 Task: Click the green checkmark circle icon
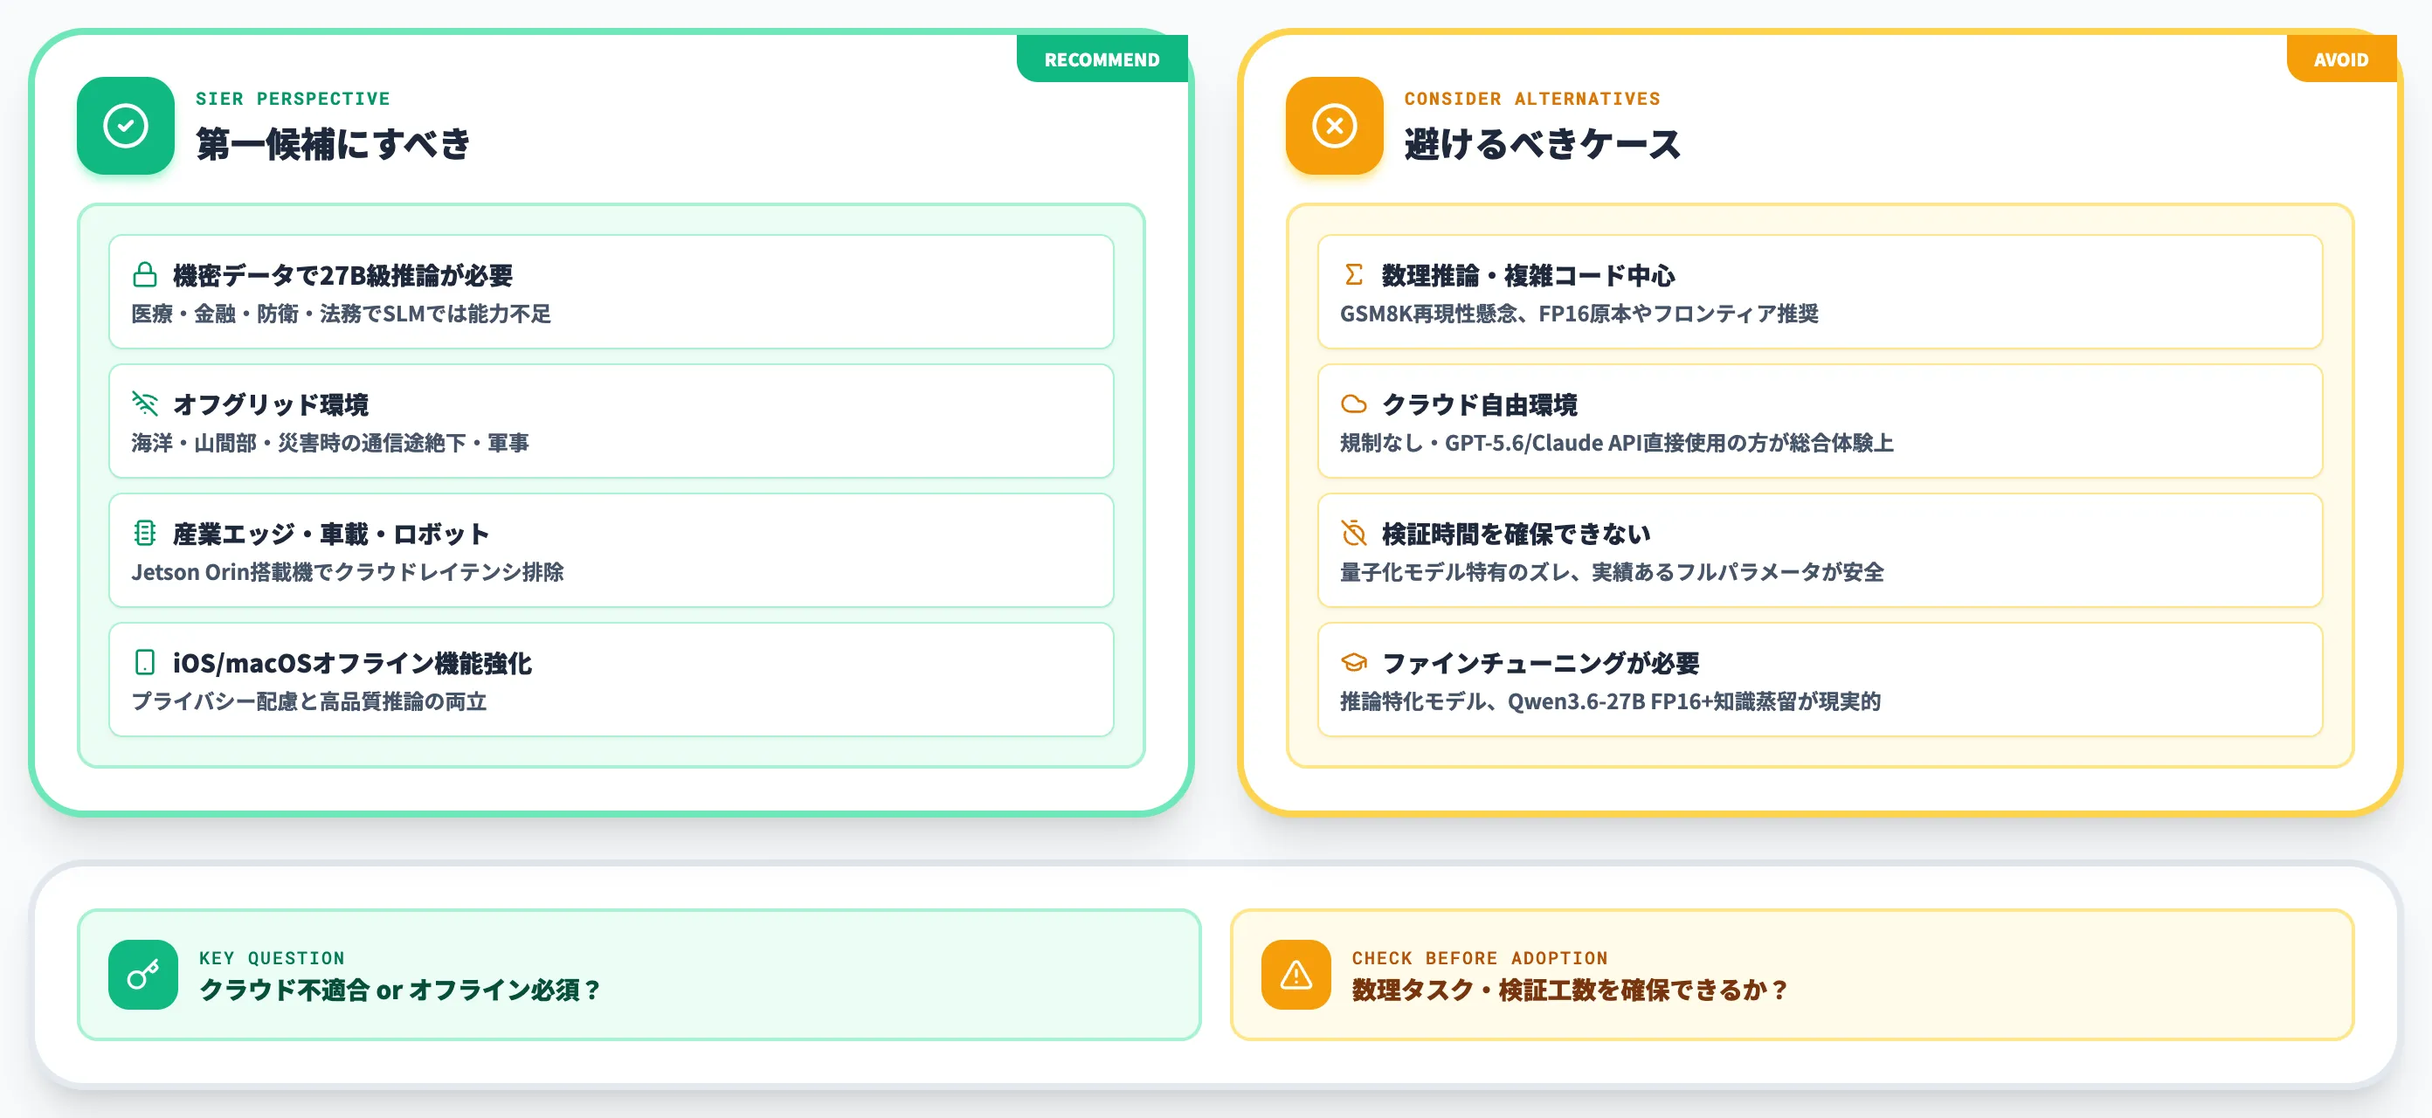pos(126,126)
